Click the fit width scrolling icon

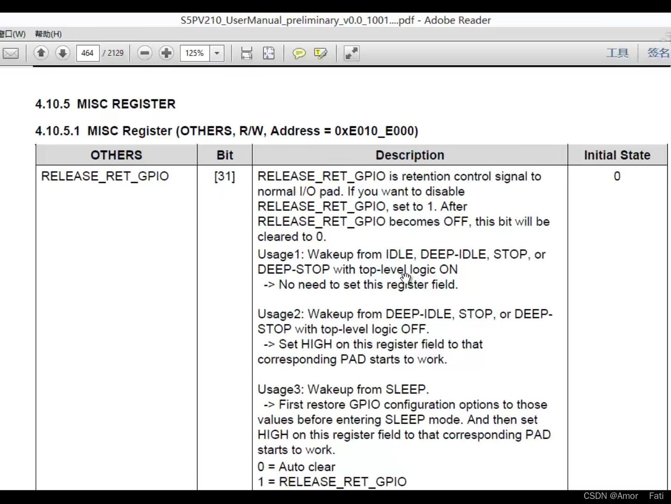coord(247,53)
